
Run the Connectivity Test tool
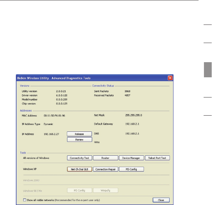click(79, 158)
